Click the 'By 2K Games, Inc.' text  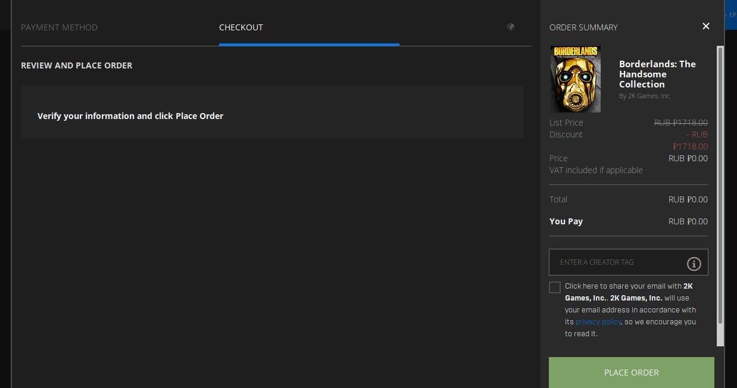[645, 96]
